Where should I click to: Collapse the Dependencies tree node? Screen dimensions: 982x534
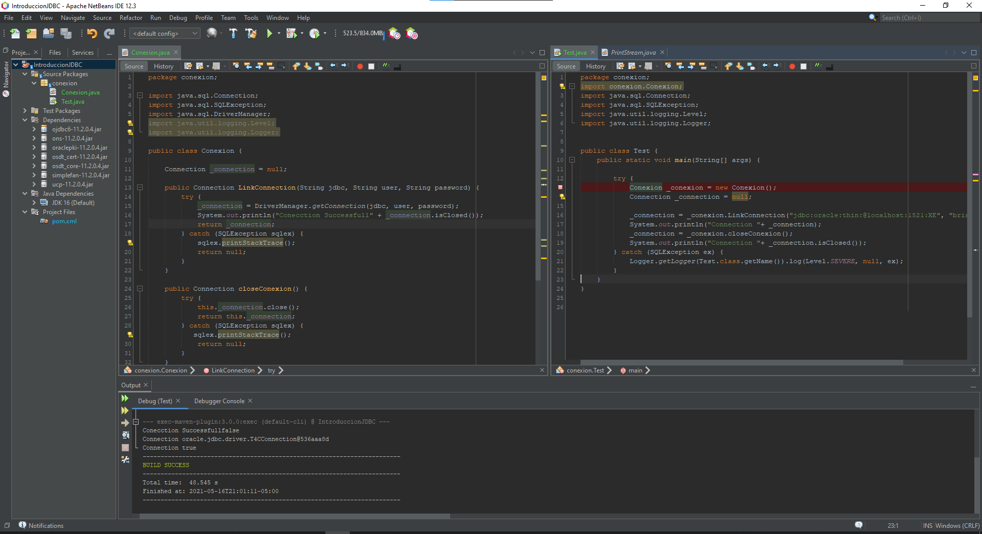coord(25,120)
